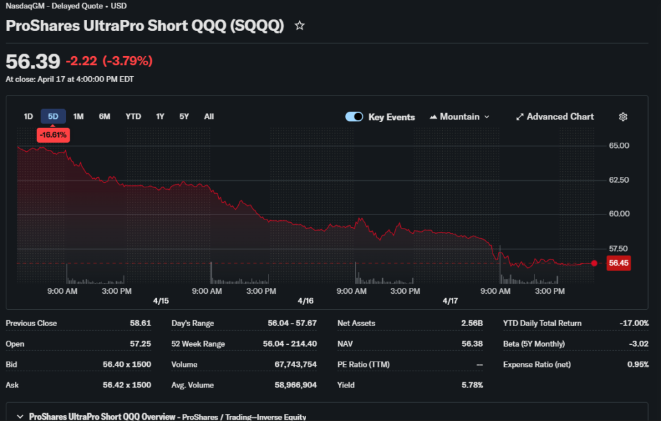Click the Mountain chart type icon
661x421 pixels.
[433, 117]
